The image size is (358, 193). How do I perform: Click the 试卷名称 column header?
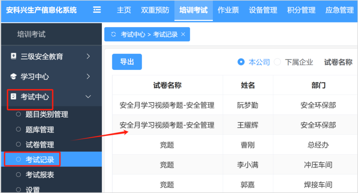pos(167,85)
